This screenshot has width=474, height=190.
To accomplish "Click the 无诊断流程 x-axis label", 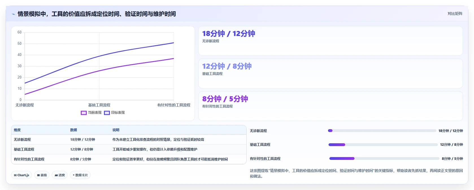I will (x=25, y=105).
